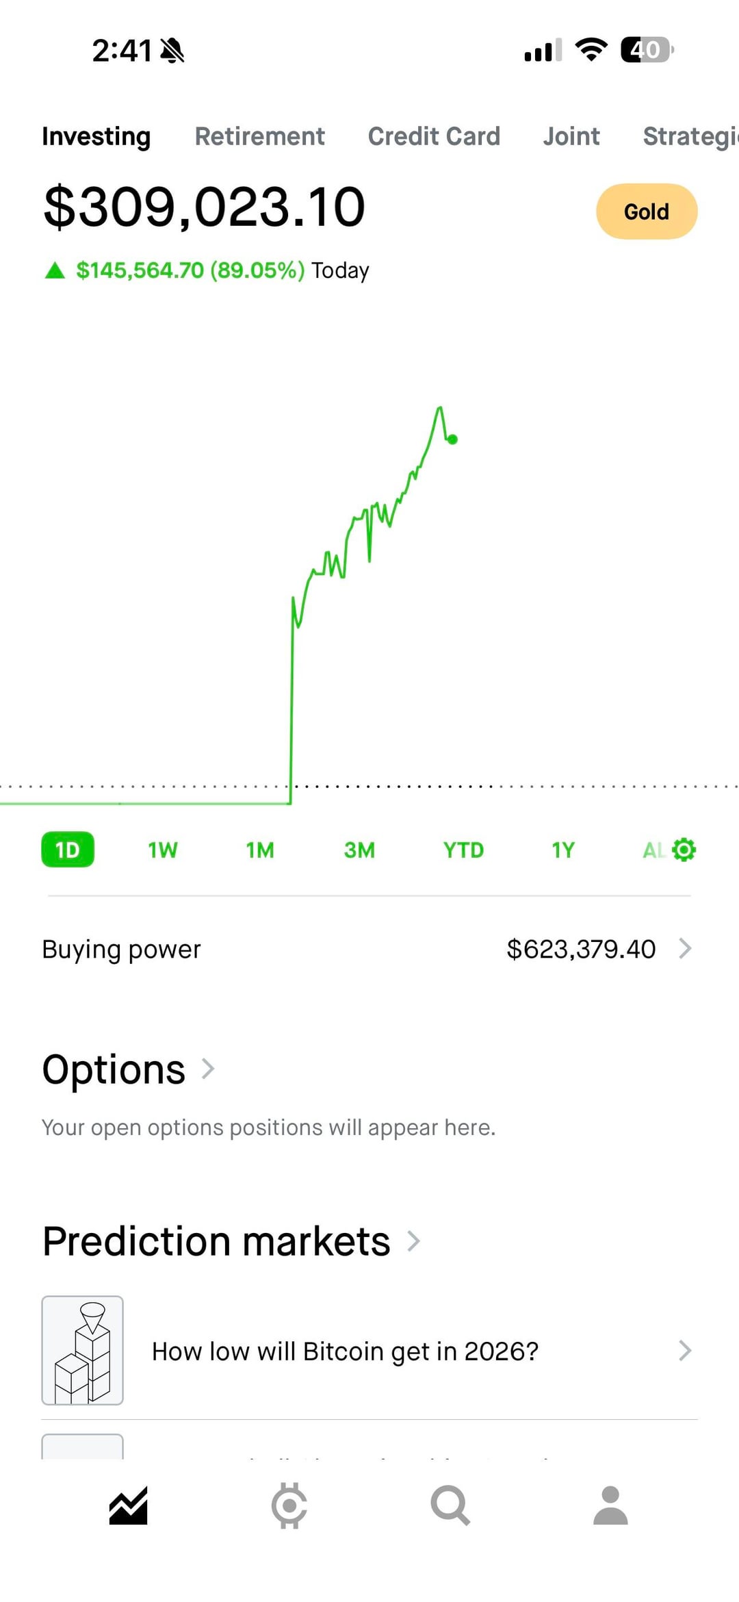The image size is (739, 1602).
Task: Open the investing chart home icon
Action: (x=128, y=1505)
